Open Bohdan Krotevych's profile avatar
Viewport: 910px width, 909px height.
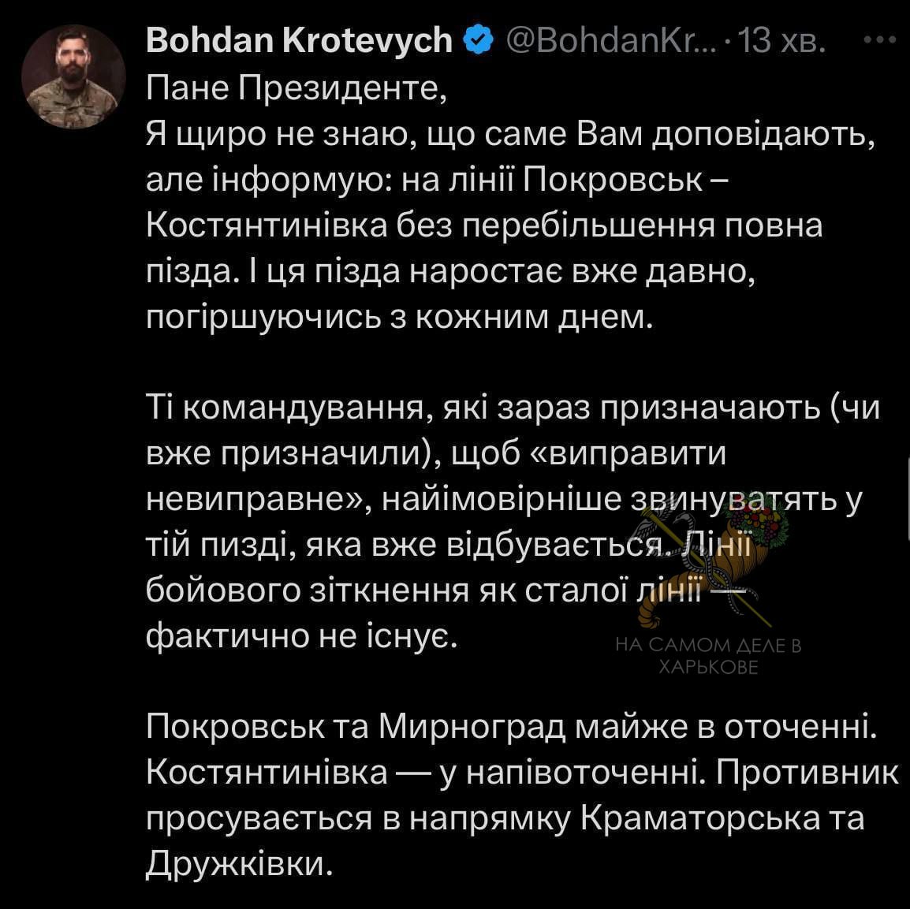73,76
